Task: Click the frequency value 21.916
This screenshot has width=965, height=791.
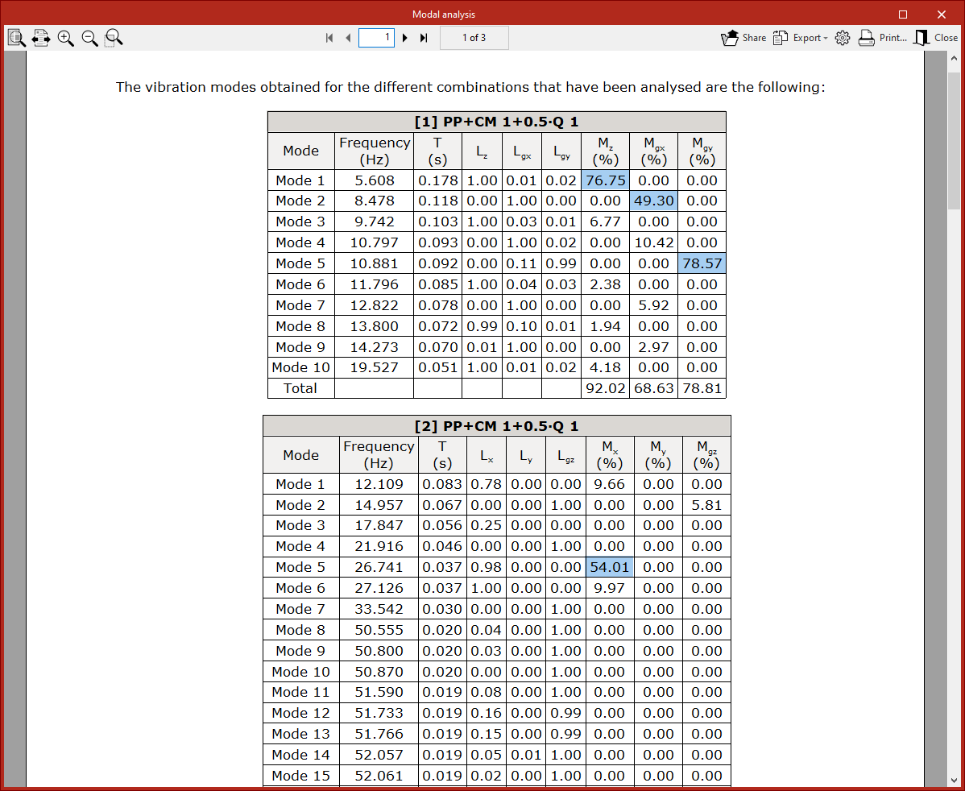Action: tap(379, 546)
